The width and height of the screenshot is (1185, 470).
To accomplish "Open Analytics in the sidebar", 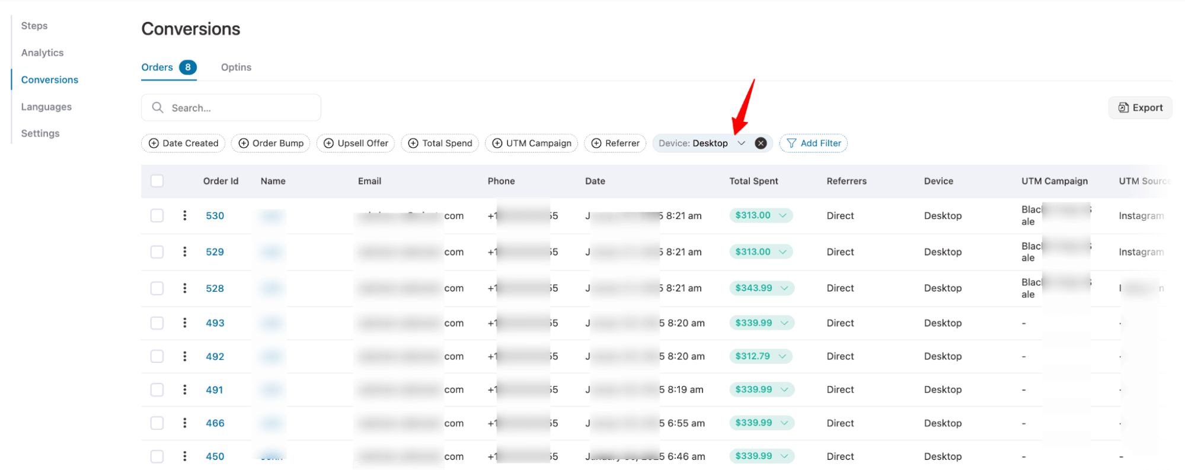I will [x=42, y=53].
